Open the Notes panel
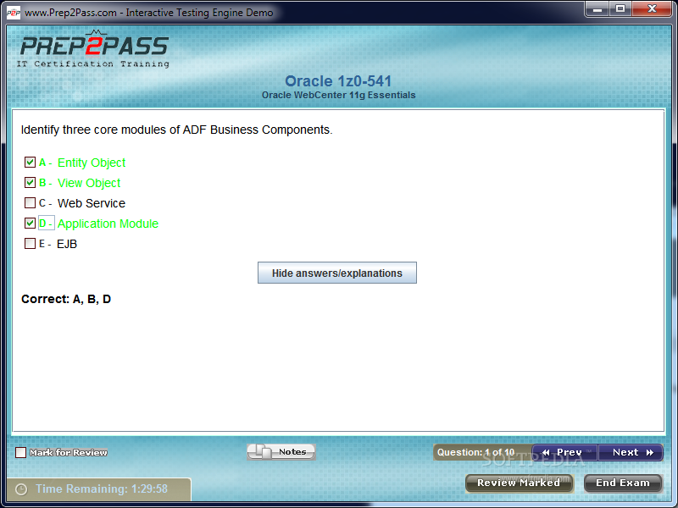Viewport: 678px width, 508px height. tap(281, 452)
